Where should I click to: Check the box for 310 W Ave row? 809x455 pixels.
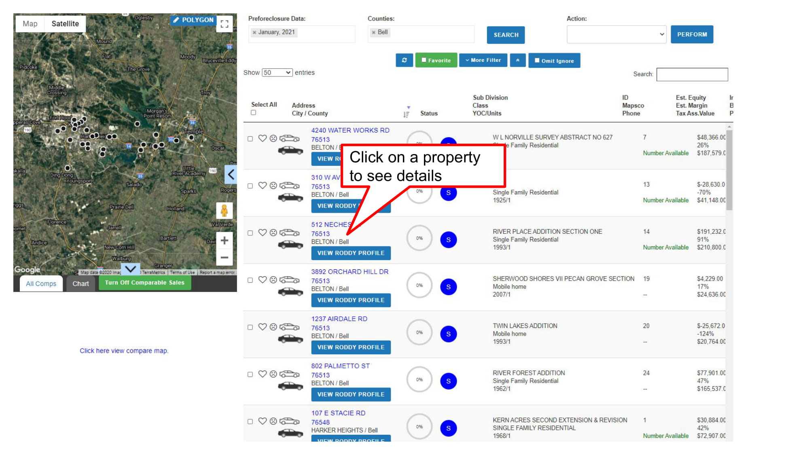coord(250,186)
